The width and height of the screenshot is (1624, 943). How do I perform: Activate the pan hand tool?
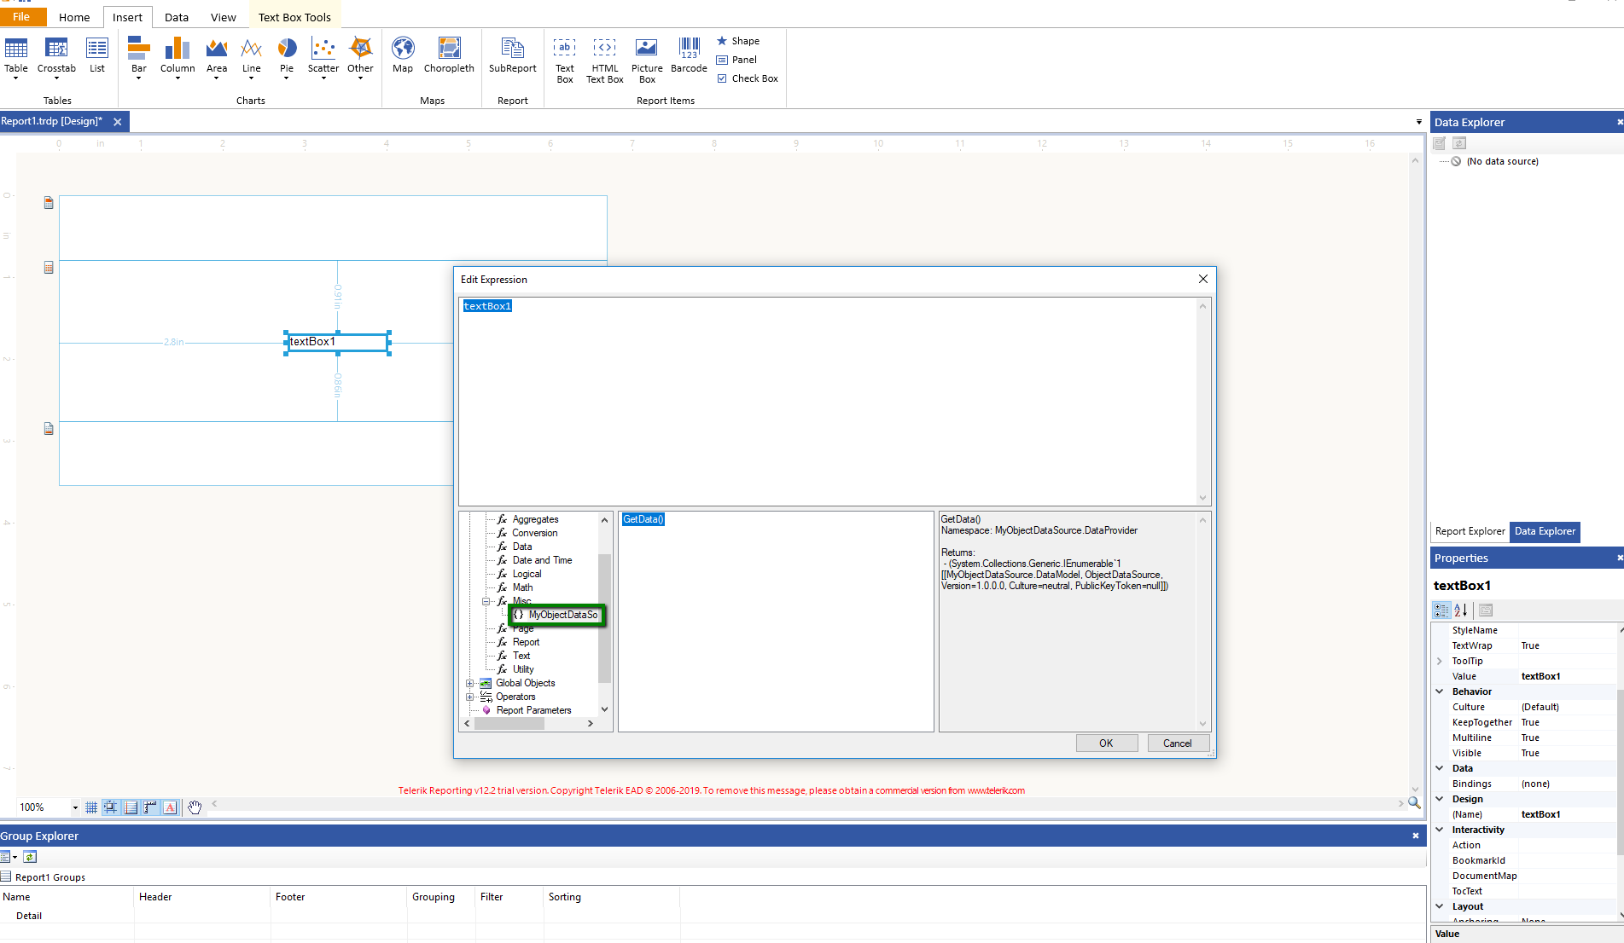click(195, 807)
